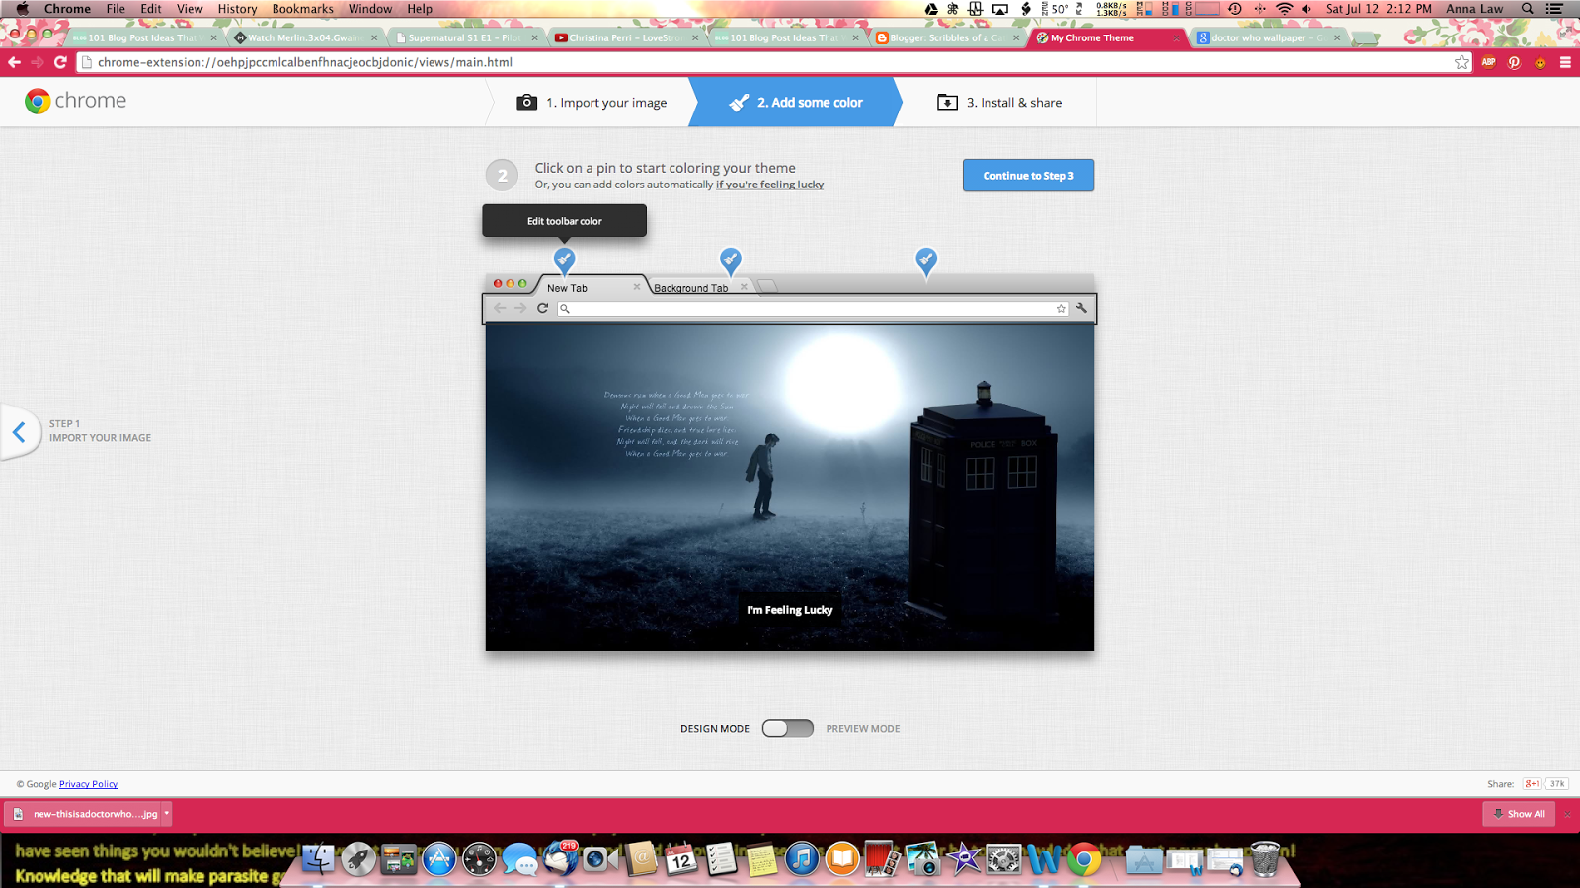Open the Edit menu
This screenshot has height=888, width=1580.
tap(151, 9)
